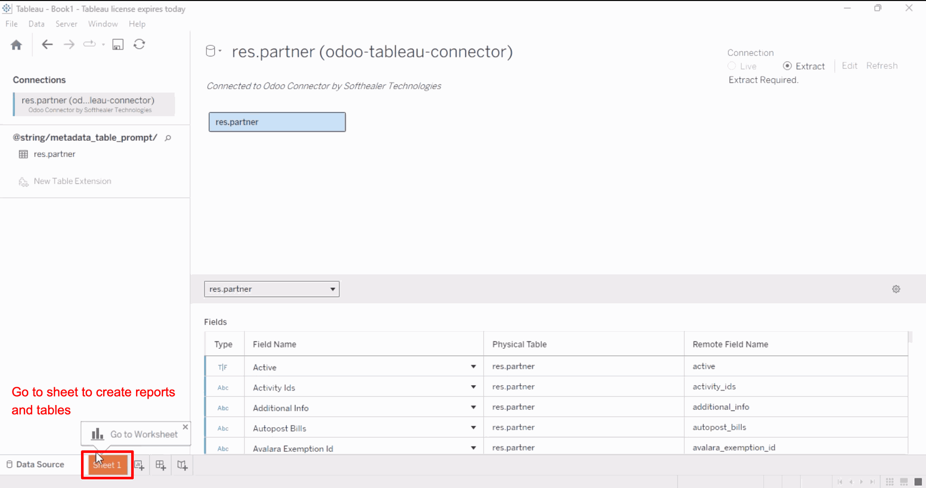The height and width of the screenshot is (488, 926).
Task: Click the new story icon
Action: pyautogui.click(x=182, y=465)
